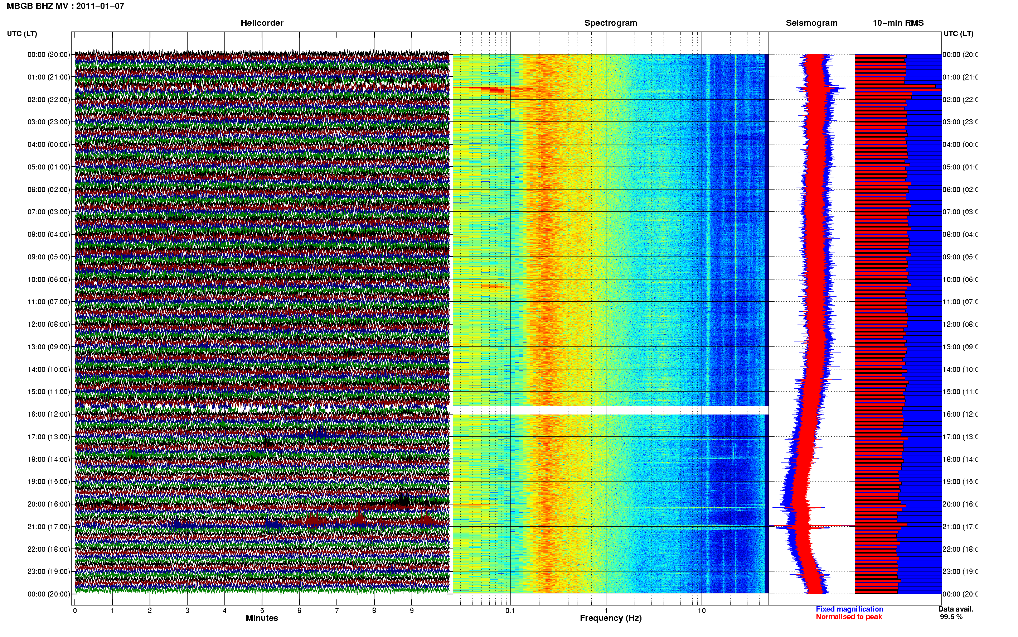Screen dimensions: 1018x637
Task: Click left axis time label 05:00 (01:00)
Action: tap(49, 167)
